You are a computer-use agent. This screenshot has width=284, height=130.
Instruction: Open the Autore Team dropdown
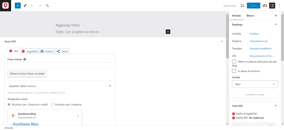click(x=255, y=84)
